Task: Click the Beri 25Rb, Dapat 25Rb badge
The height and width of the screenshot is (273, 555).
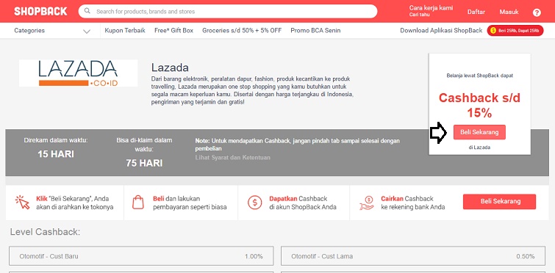Action: (x=515, y=31)
